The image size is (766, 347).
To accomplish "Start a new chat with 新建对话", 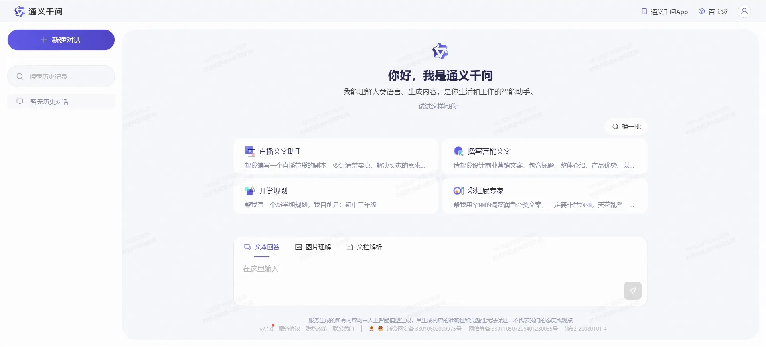I will point(61,40).
